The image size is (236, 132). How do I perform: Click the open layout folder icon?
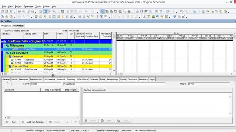coord(137,11)
